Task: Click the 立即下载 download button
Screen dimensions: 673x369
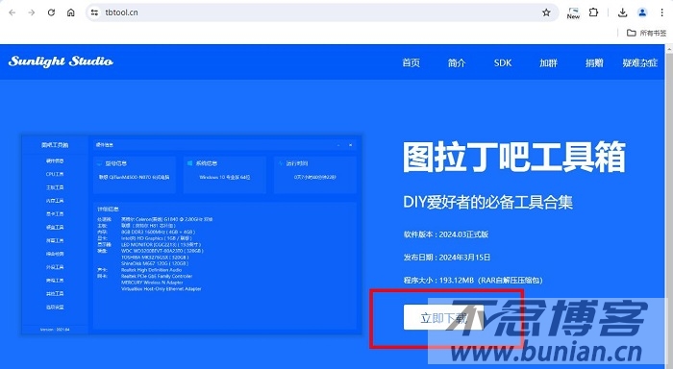Action: click(x=443, y=317)
